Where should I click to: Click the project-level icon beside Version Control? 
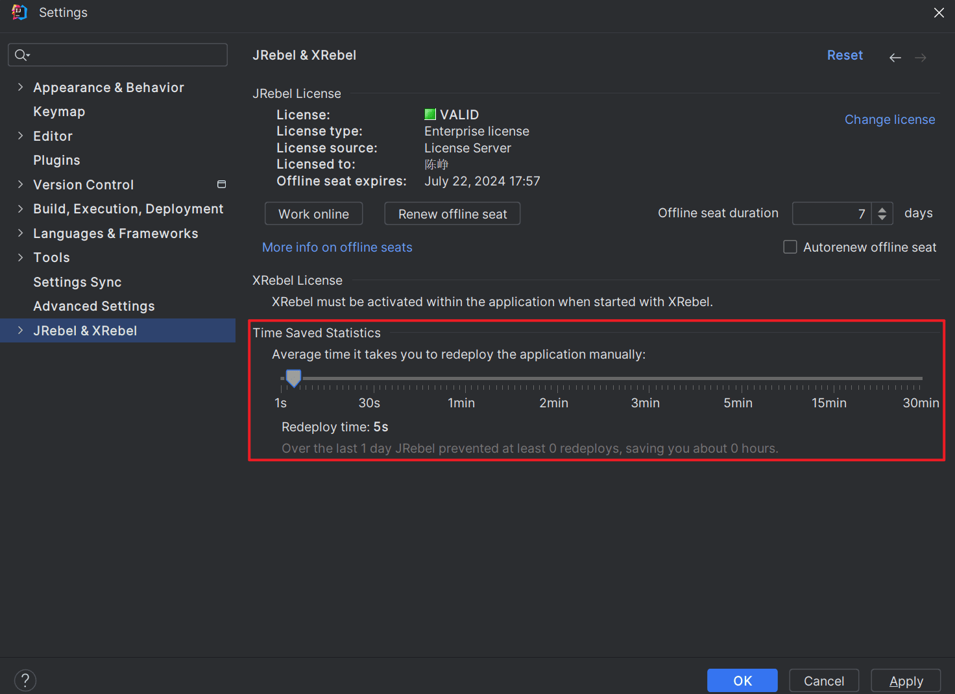coord(221,185)
